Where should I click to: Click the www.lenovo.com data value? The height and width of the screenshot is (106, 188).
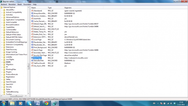click(73, 52)
